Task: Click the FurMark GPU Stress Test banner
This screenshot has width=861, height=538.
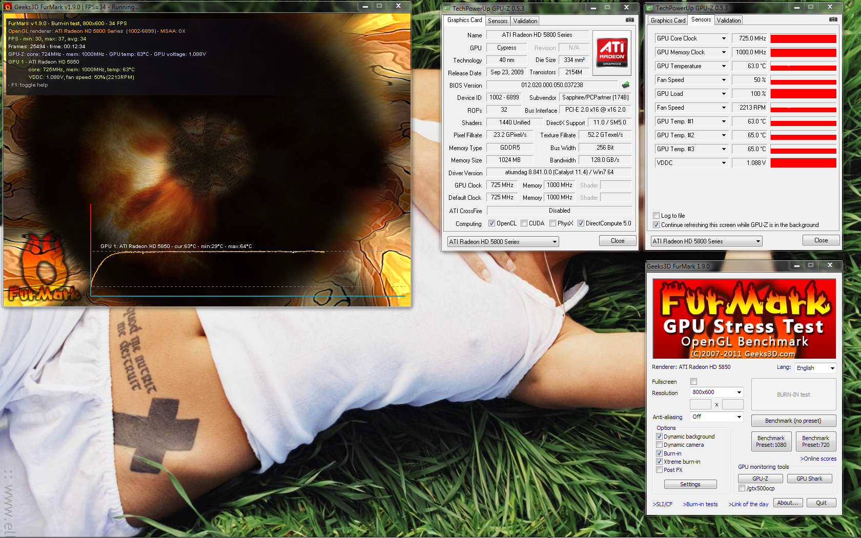Action: coord(744,319)
